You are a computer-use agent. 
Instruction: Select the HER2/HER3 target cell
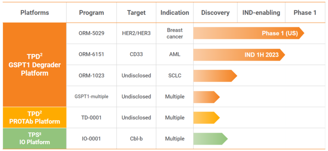[x=136, y=33]
